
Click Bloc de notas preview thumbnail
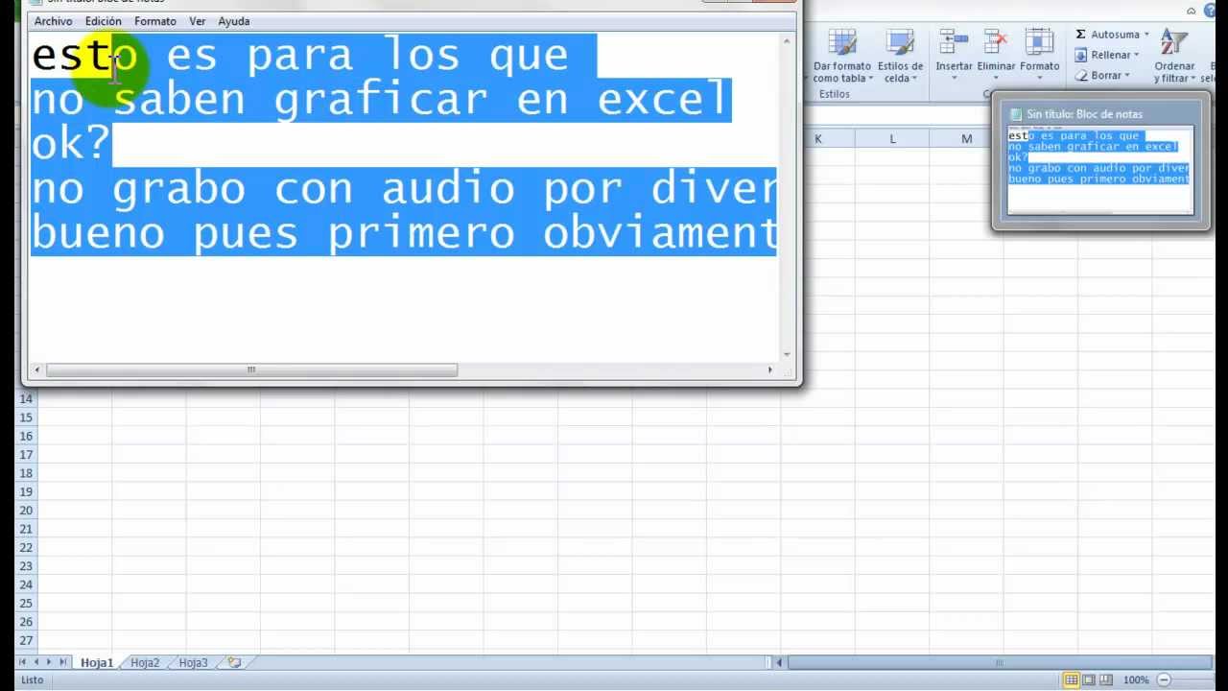pyautogui.click(x=1099, y=171)
